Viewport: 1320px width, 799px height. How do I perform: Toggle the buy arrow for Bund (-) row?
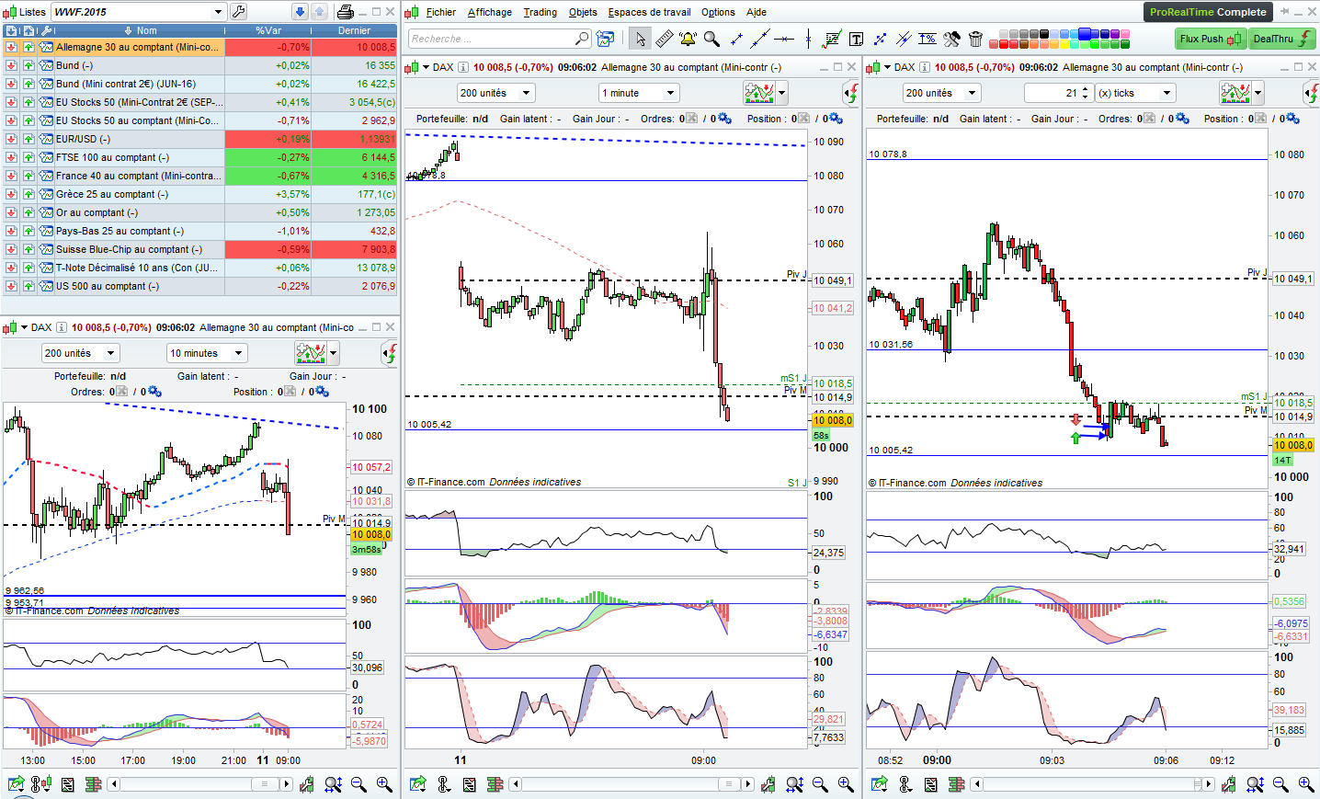(x=28, y=65)
